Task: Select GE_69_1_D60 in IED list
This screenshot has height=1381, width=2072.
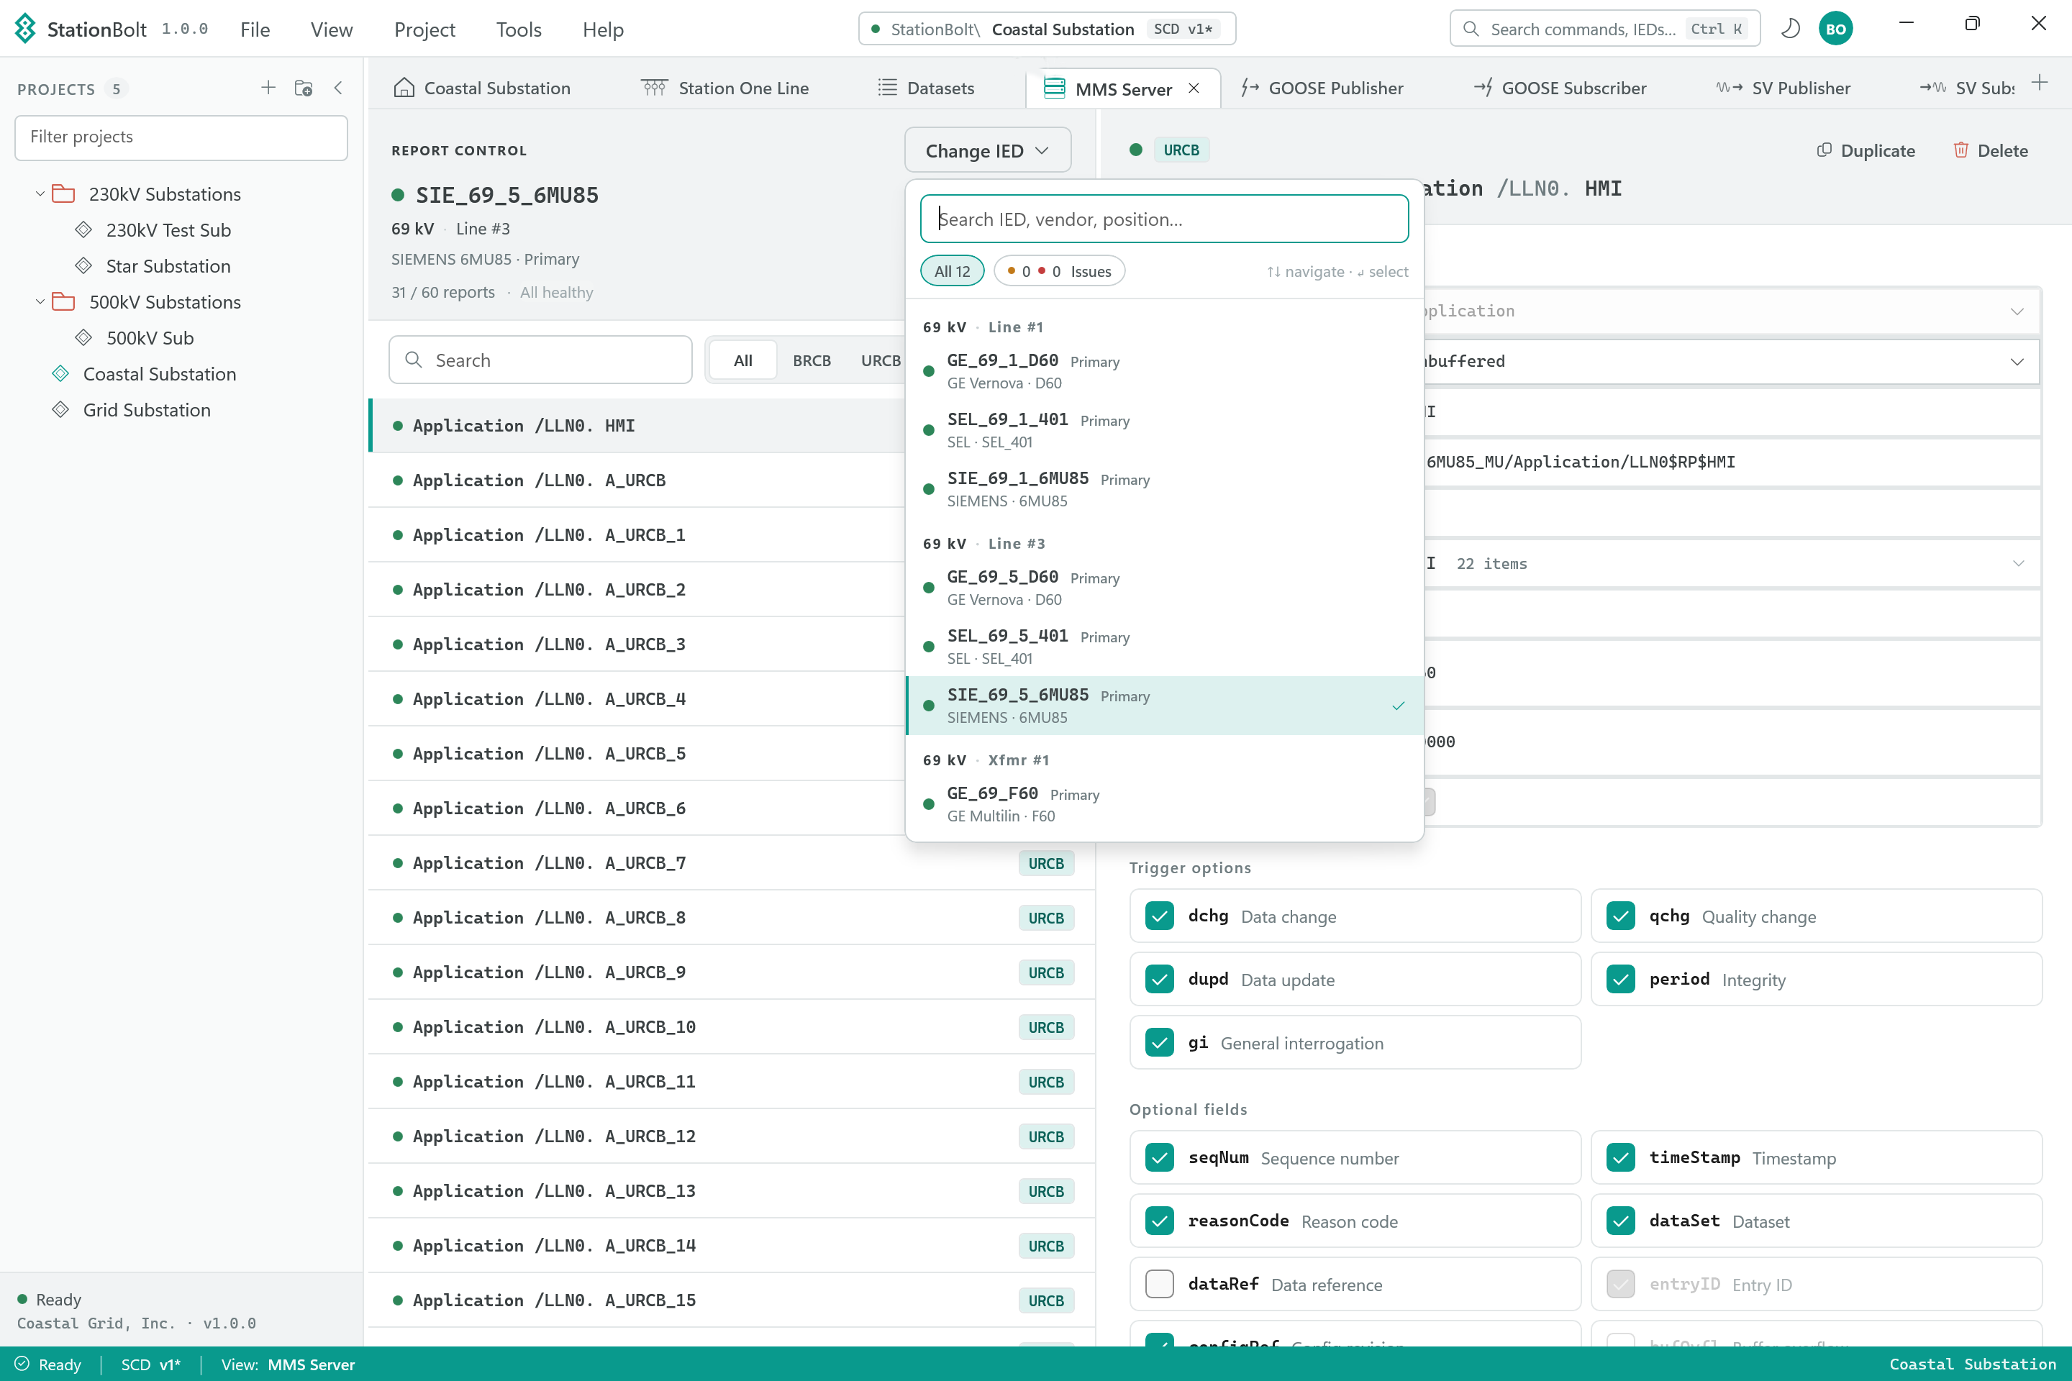Action: coord(1165,371)
